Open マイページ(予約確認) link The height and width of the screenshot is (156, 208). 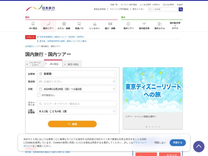click(119, 9)
